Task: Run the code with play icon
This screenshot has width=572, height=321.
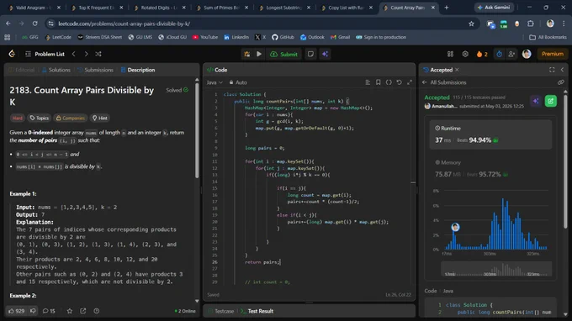Action: pos(259,54)
